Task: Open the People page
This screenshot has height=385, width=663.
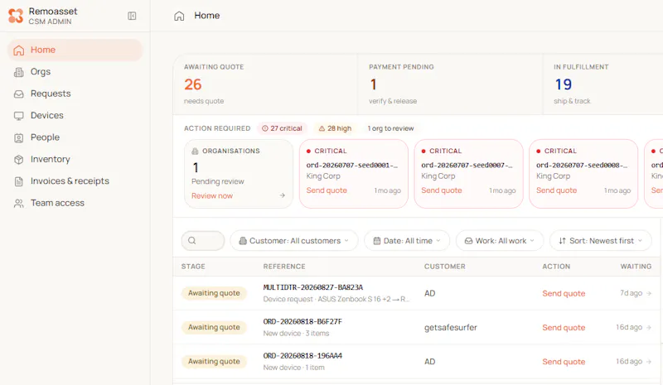Action: pos(75,137)
